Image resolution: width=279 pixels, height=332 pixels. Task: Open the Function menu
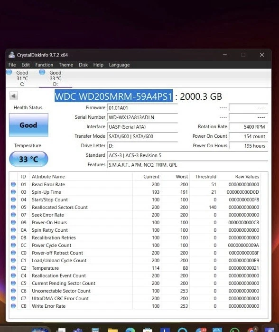point(44,65)
